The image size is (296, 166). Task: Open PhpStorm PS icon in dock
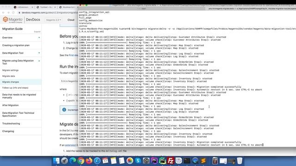[x=154, y=161]
